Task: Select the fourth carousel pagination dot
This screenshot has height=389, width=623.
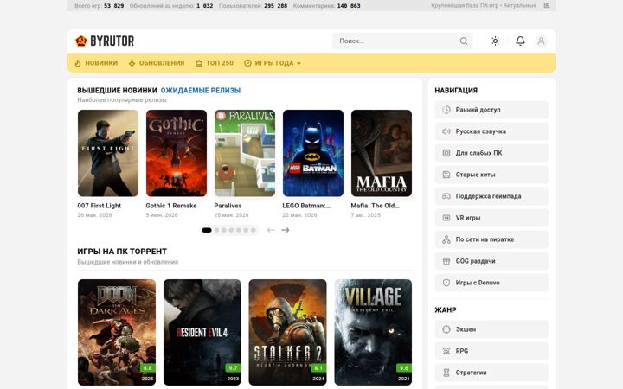Action: tap(231, 230)
